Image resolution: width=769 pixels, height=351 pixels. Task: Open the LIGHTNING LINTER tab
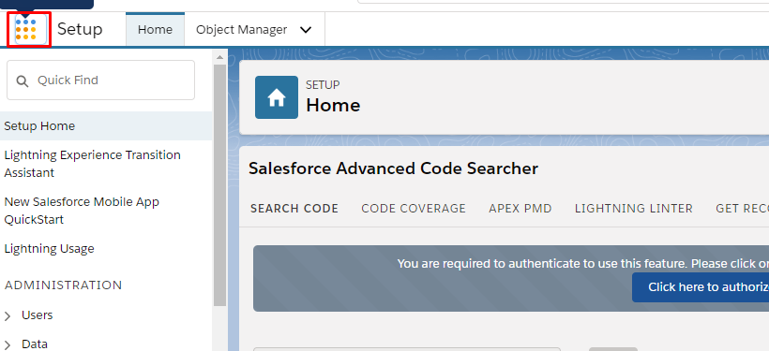(x=634, y=209)
